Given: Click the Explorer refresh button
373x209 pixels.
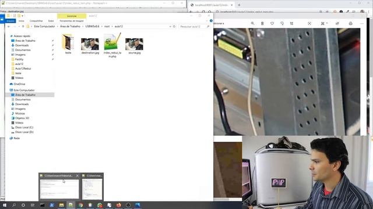Looking at the screenshot, I should [x=174, y=27].
